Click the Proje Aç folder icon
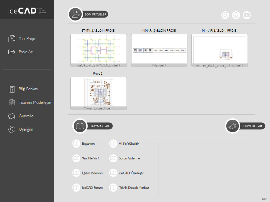This screenshot has width=270, height=202. pos(12,52)
